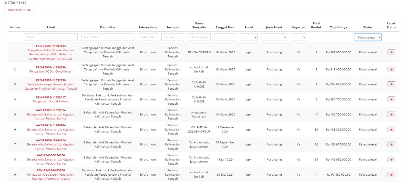410x183 pixels.
Task: Open Pengadaan AC (Air Conditioner) package link
Action: tap(51, 71)
